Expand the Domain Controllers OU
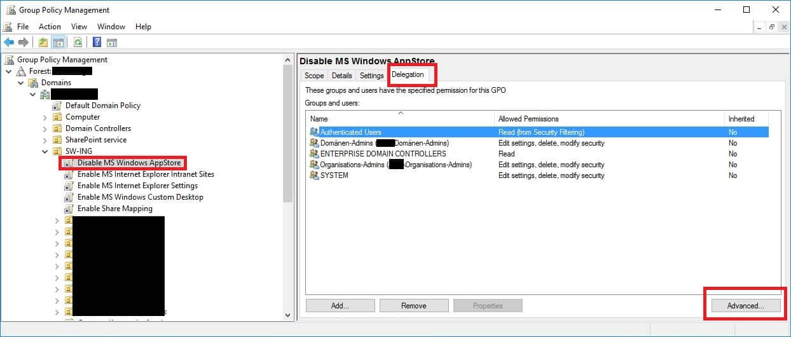The width and height of the screenshot is (791, 337). click(45, 128)
